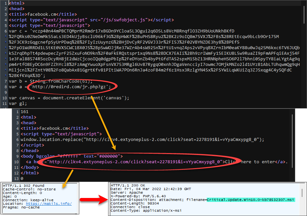
Task: Click the 'Connection: close' header
Action: click(130, 207)
